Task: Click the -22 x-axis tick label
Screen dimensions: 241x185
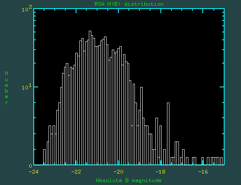Action: [76, 171]
